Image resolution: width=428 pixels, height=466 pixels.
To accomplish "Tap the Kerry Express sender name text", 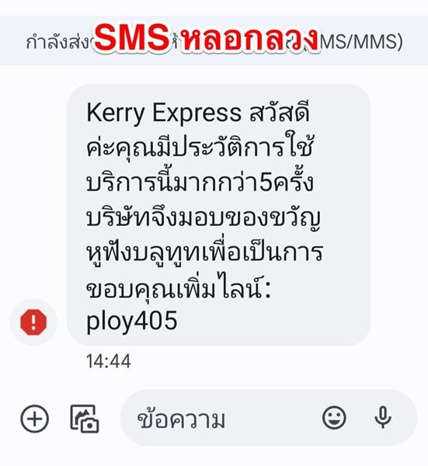I will click(164, 114).
